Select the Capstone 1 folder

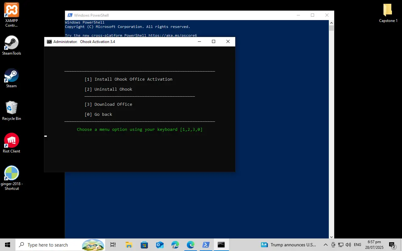(x=388, y=13)
